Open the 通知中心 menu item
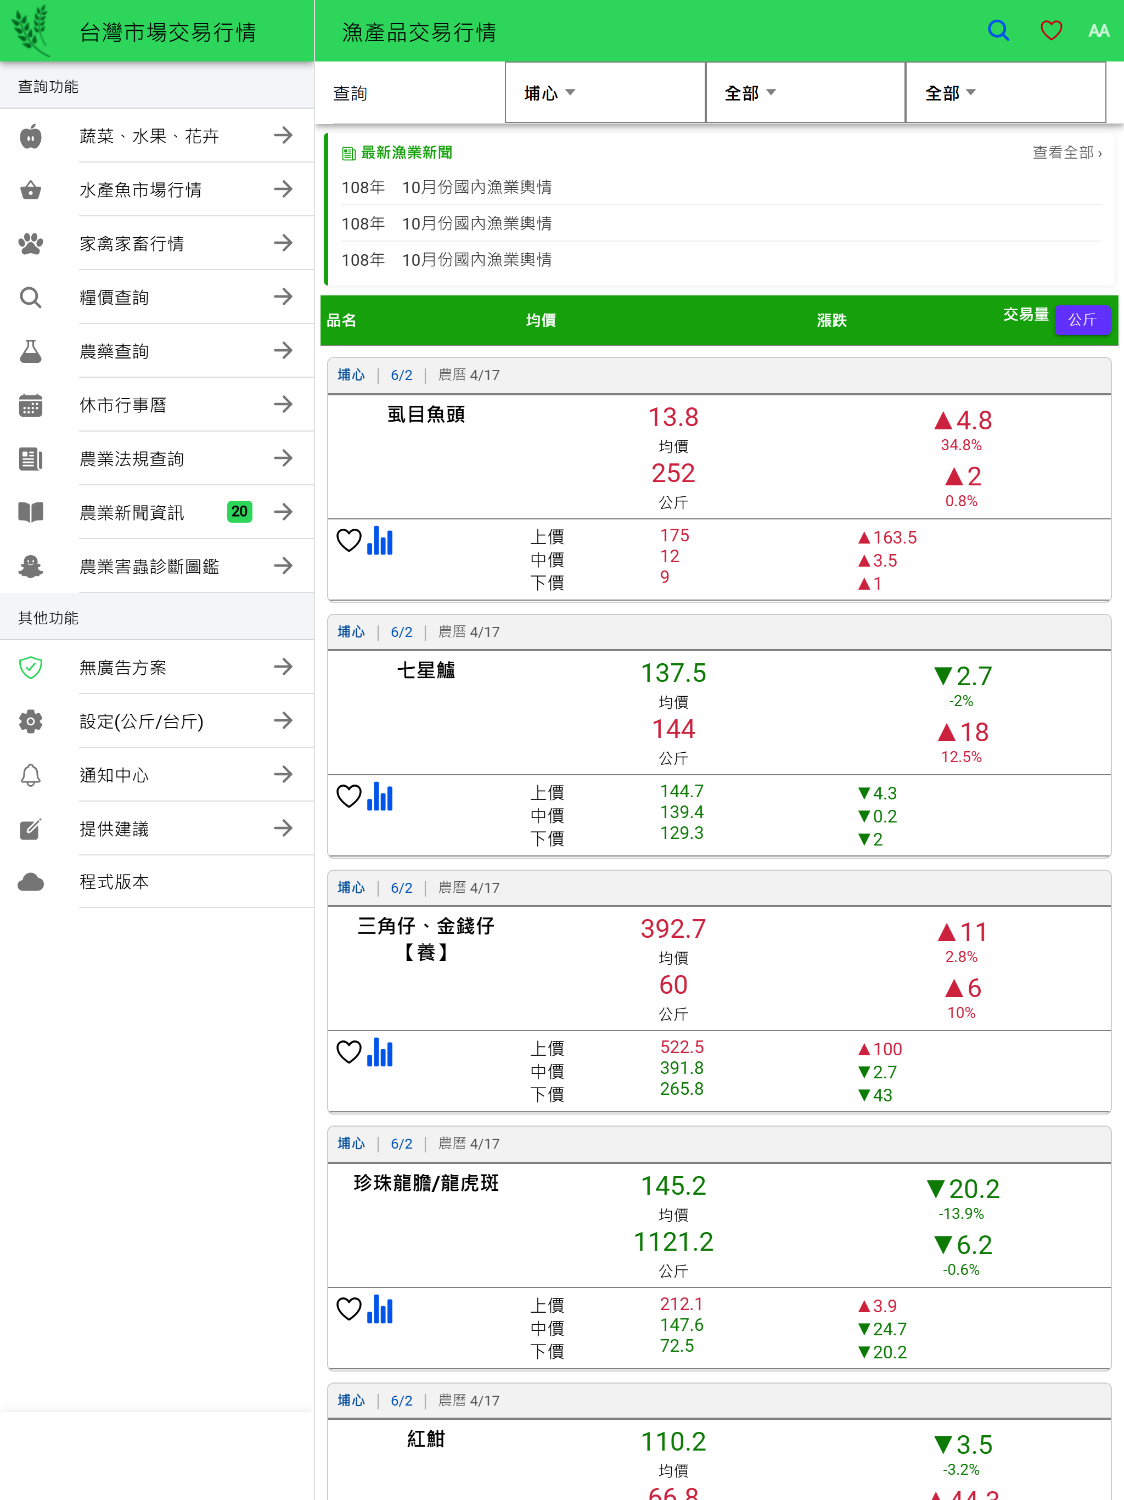This screenshot has width=1124, height=1500. tap(158, 774)
